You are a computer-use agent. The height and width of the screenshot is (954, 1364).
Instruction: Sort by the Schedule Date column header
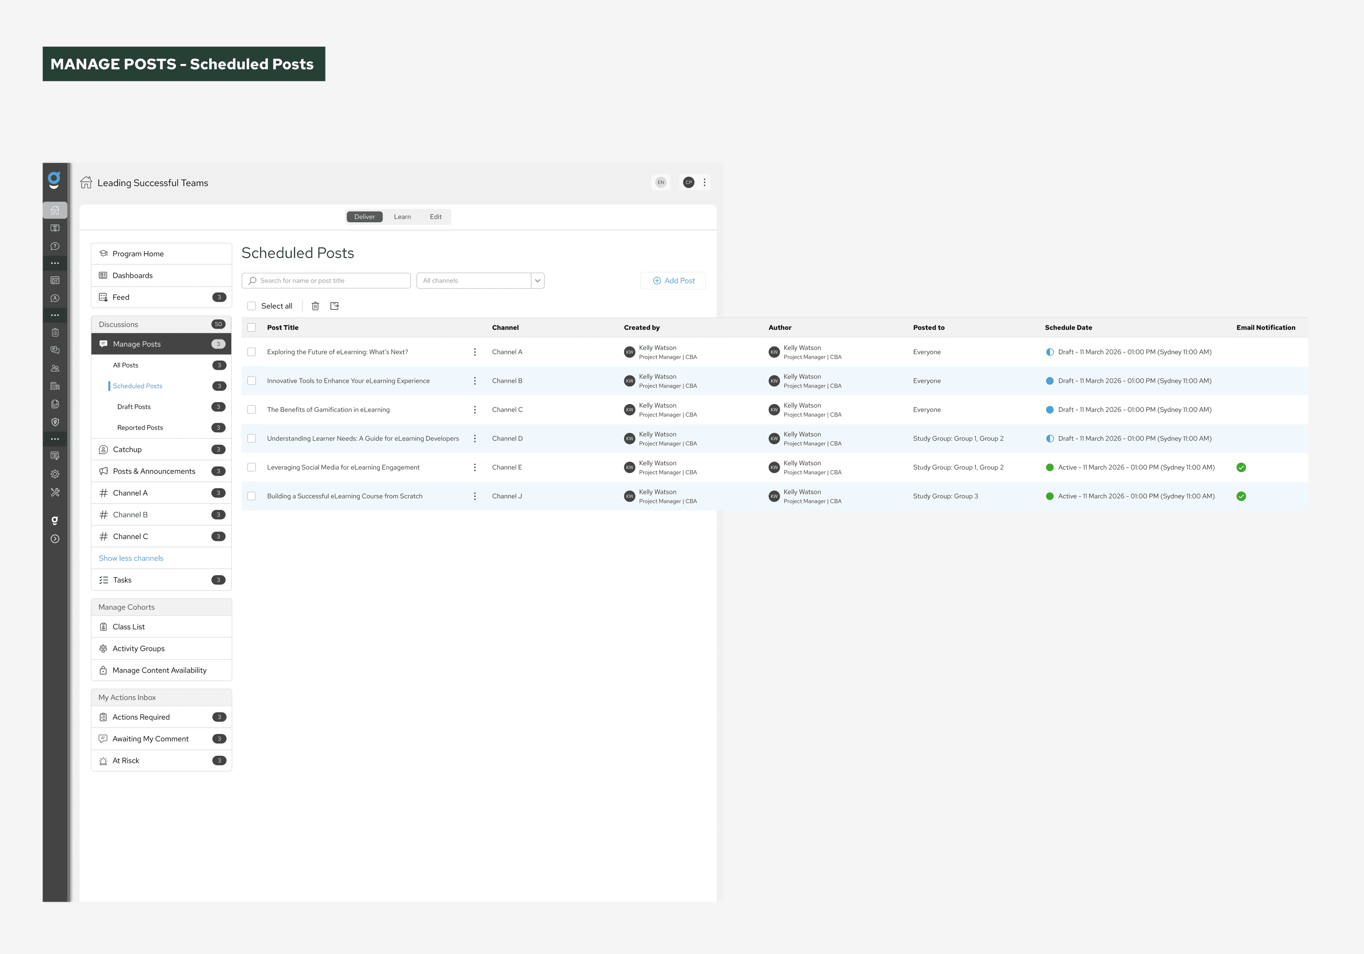[1068, 328]
